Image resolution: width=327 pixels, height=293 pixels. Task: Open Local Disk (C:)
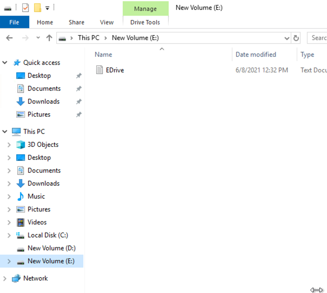tap(48, 235)
